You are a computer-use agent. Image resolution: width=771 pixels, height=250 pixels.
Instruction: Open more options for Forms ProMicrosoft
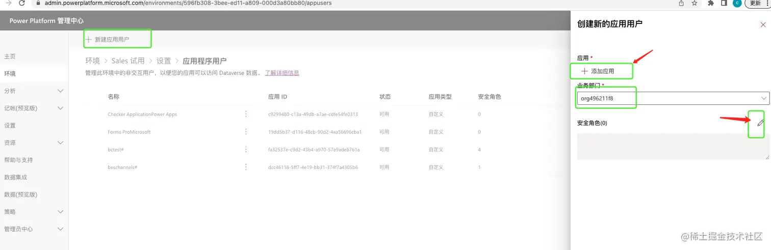tap(246, 132)
